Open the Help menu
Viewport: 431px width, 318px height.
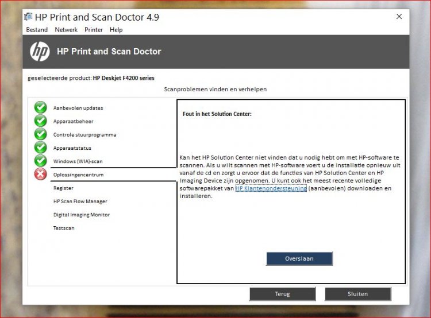coord(116,30)
